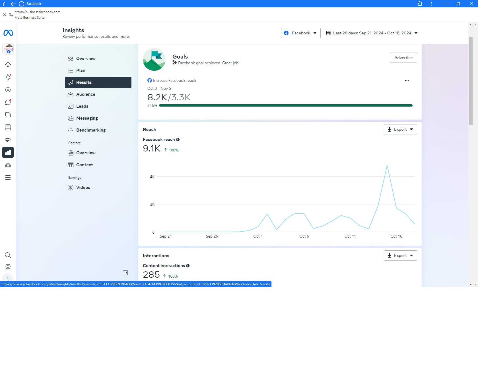The height and width of the screenshot is (370, 478).
Task: Select Results in Insights menu
Action: click(98, 82)
